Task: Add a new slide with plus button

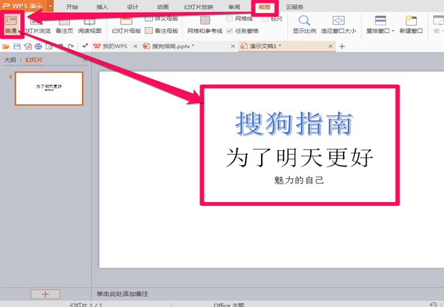Action: click(x=45, y=294)
